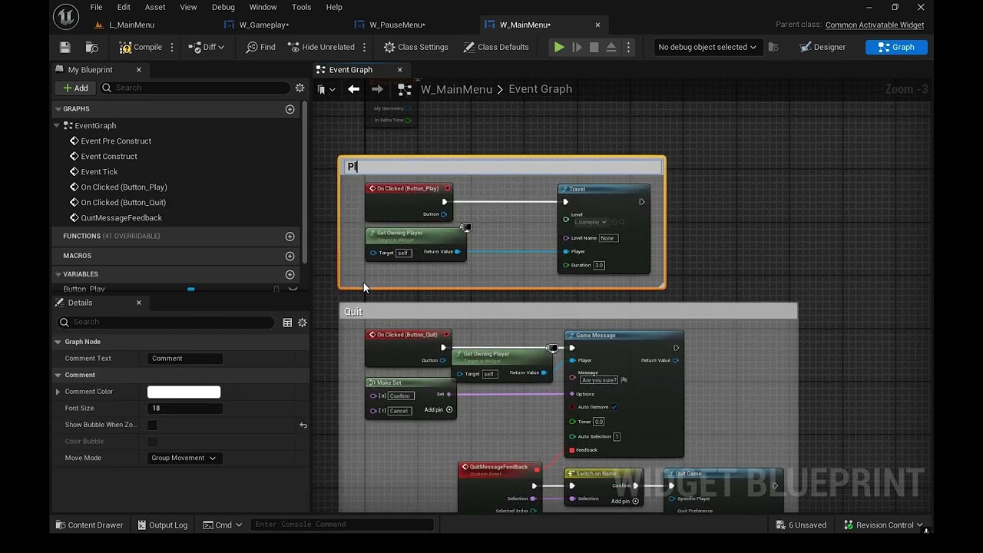Image resolution: width=983 pixels, height=553 pixels.
Task: Focus the My Blueprint search field
Action: 195,88
